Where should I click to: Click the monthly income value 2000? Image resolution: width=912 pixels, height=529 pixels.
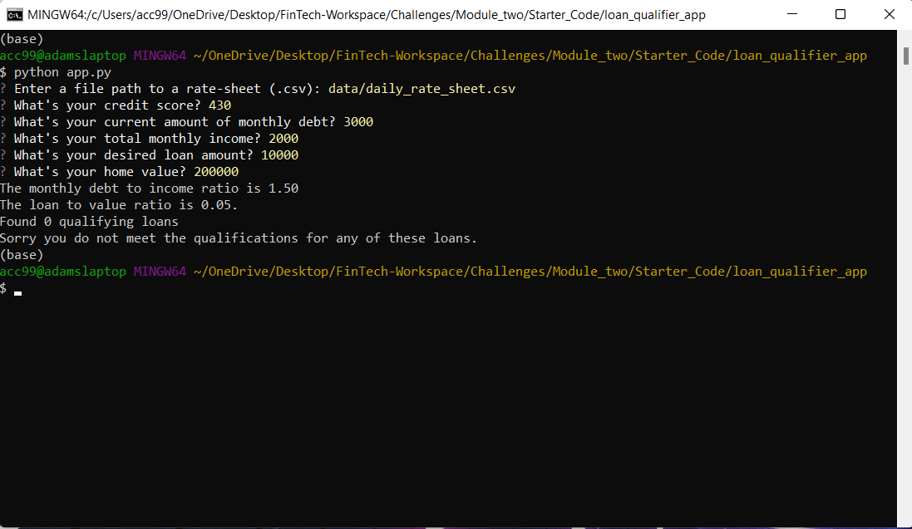click(x=283, y=138)
